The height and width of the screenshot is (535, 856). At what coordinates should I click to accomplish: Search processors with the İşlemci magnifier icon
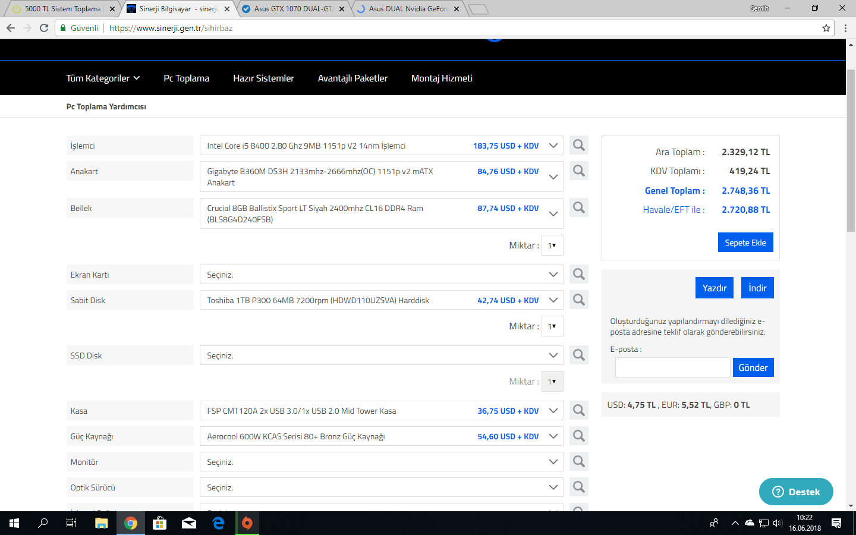point(579,145)
